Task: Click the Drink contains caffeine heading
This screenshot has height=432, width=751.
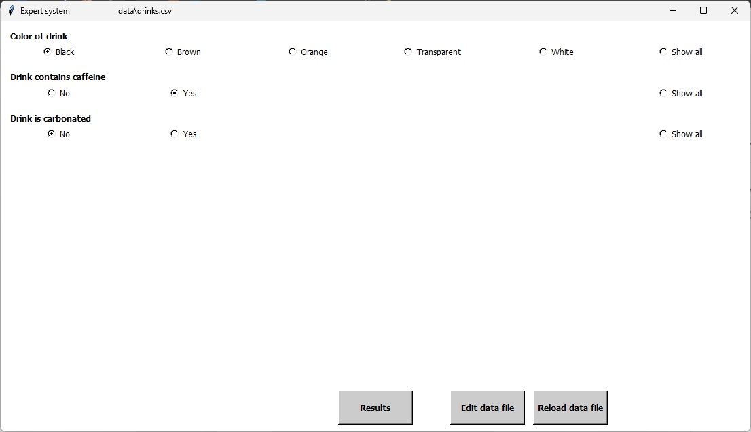Action: pyautogui.click(x=58, y=77)
